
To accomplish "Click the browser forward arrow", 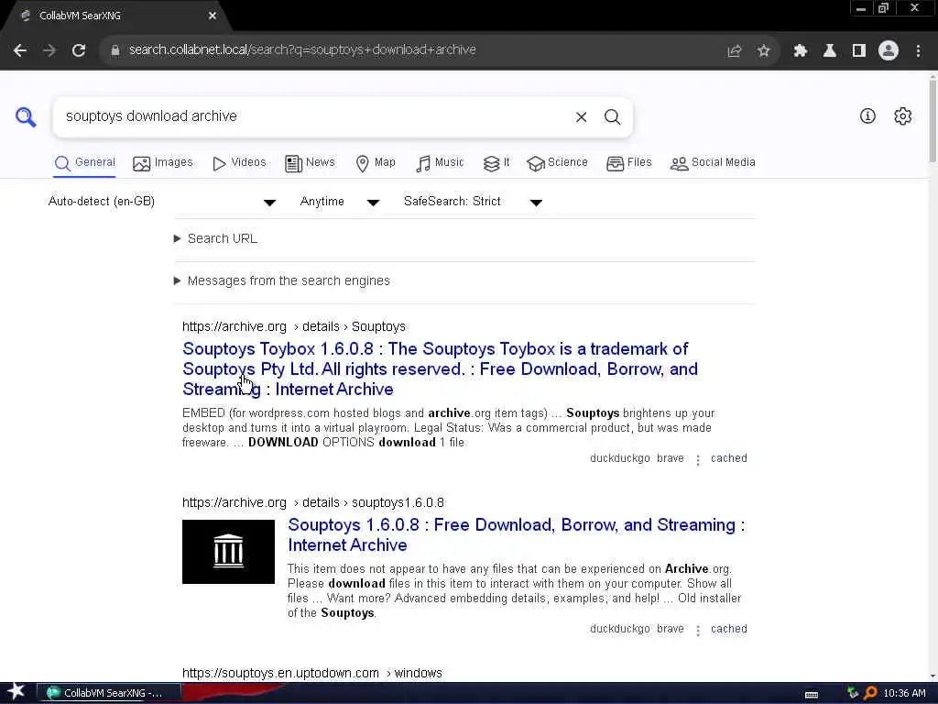I will coord(49,50).
